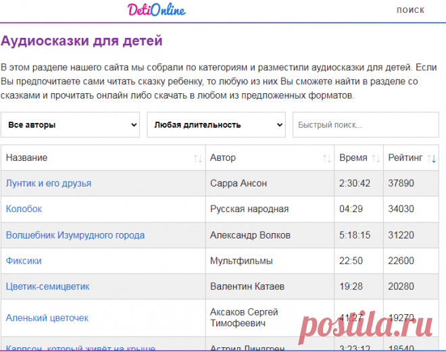This screenshot has width=446, height=352.
Task: Select the Мультфильмы author cell
Action: click(x=270, y=261)
